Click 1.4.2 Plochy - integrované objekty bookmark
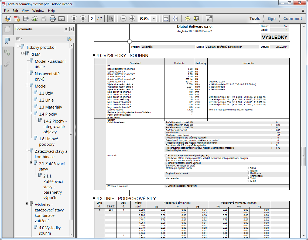This screenshot has width=308, height=240. click(x=55, y=126)
